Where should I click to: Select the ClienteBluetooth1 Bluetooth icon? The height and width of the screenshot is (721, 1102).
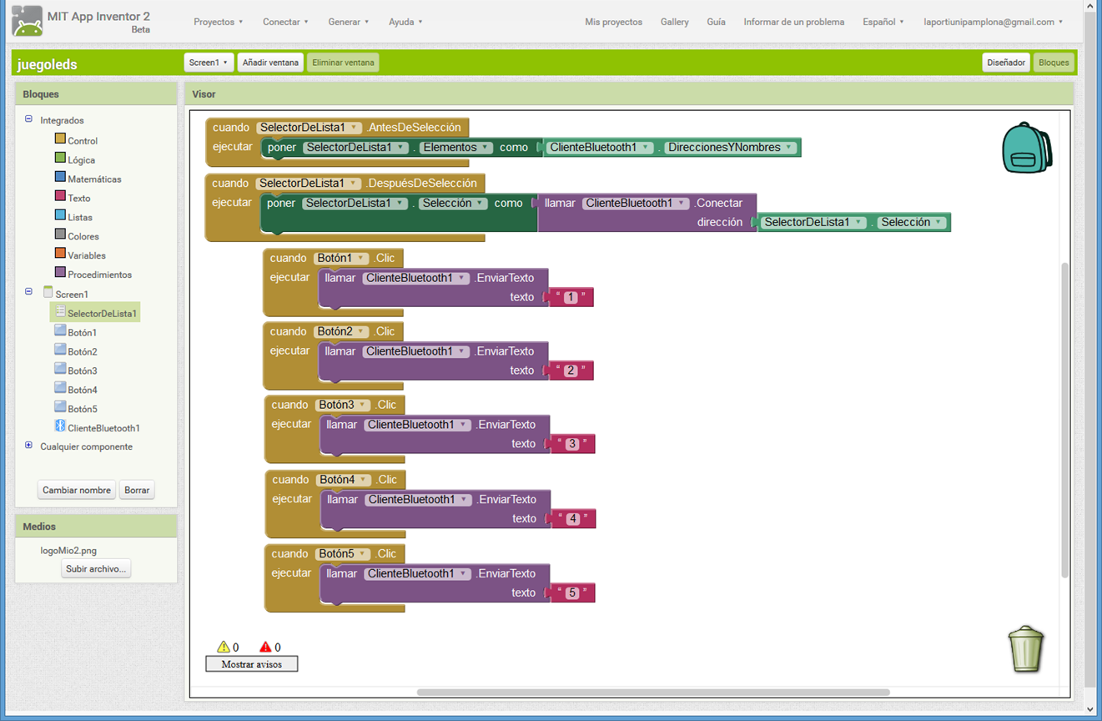click(x=60, y=426)
